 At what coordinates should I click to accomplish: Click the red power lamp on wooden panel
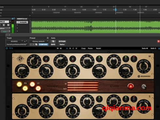coord(131,86)
